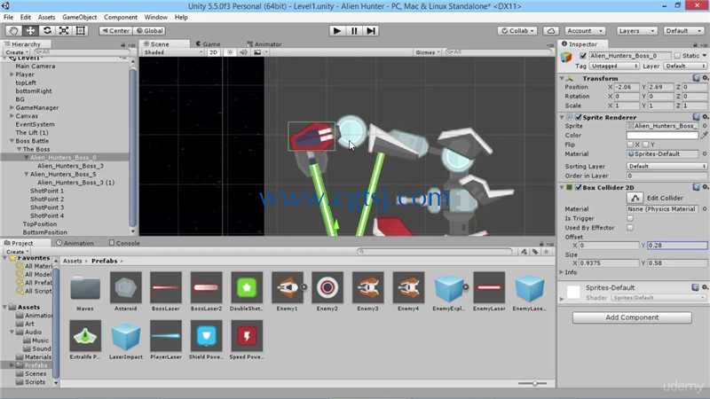Select the Enemy2 prefab

(x=327, y=292)
